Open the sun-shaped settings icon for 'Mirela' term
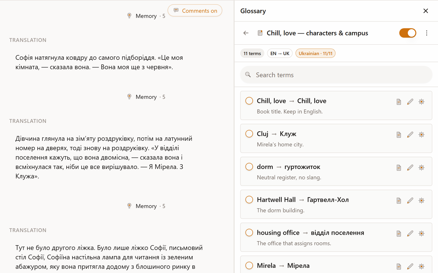438x273 pixels. pos(422,266)
